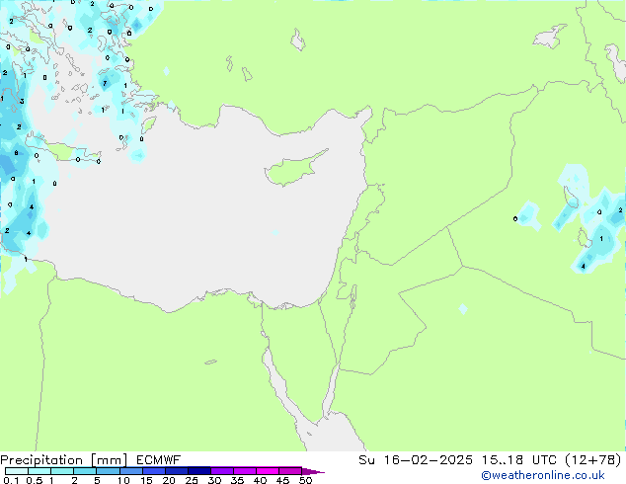Click the "ECMWF" model label
Screen dimensions: 626x484
[158, 460]
